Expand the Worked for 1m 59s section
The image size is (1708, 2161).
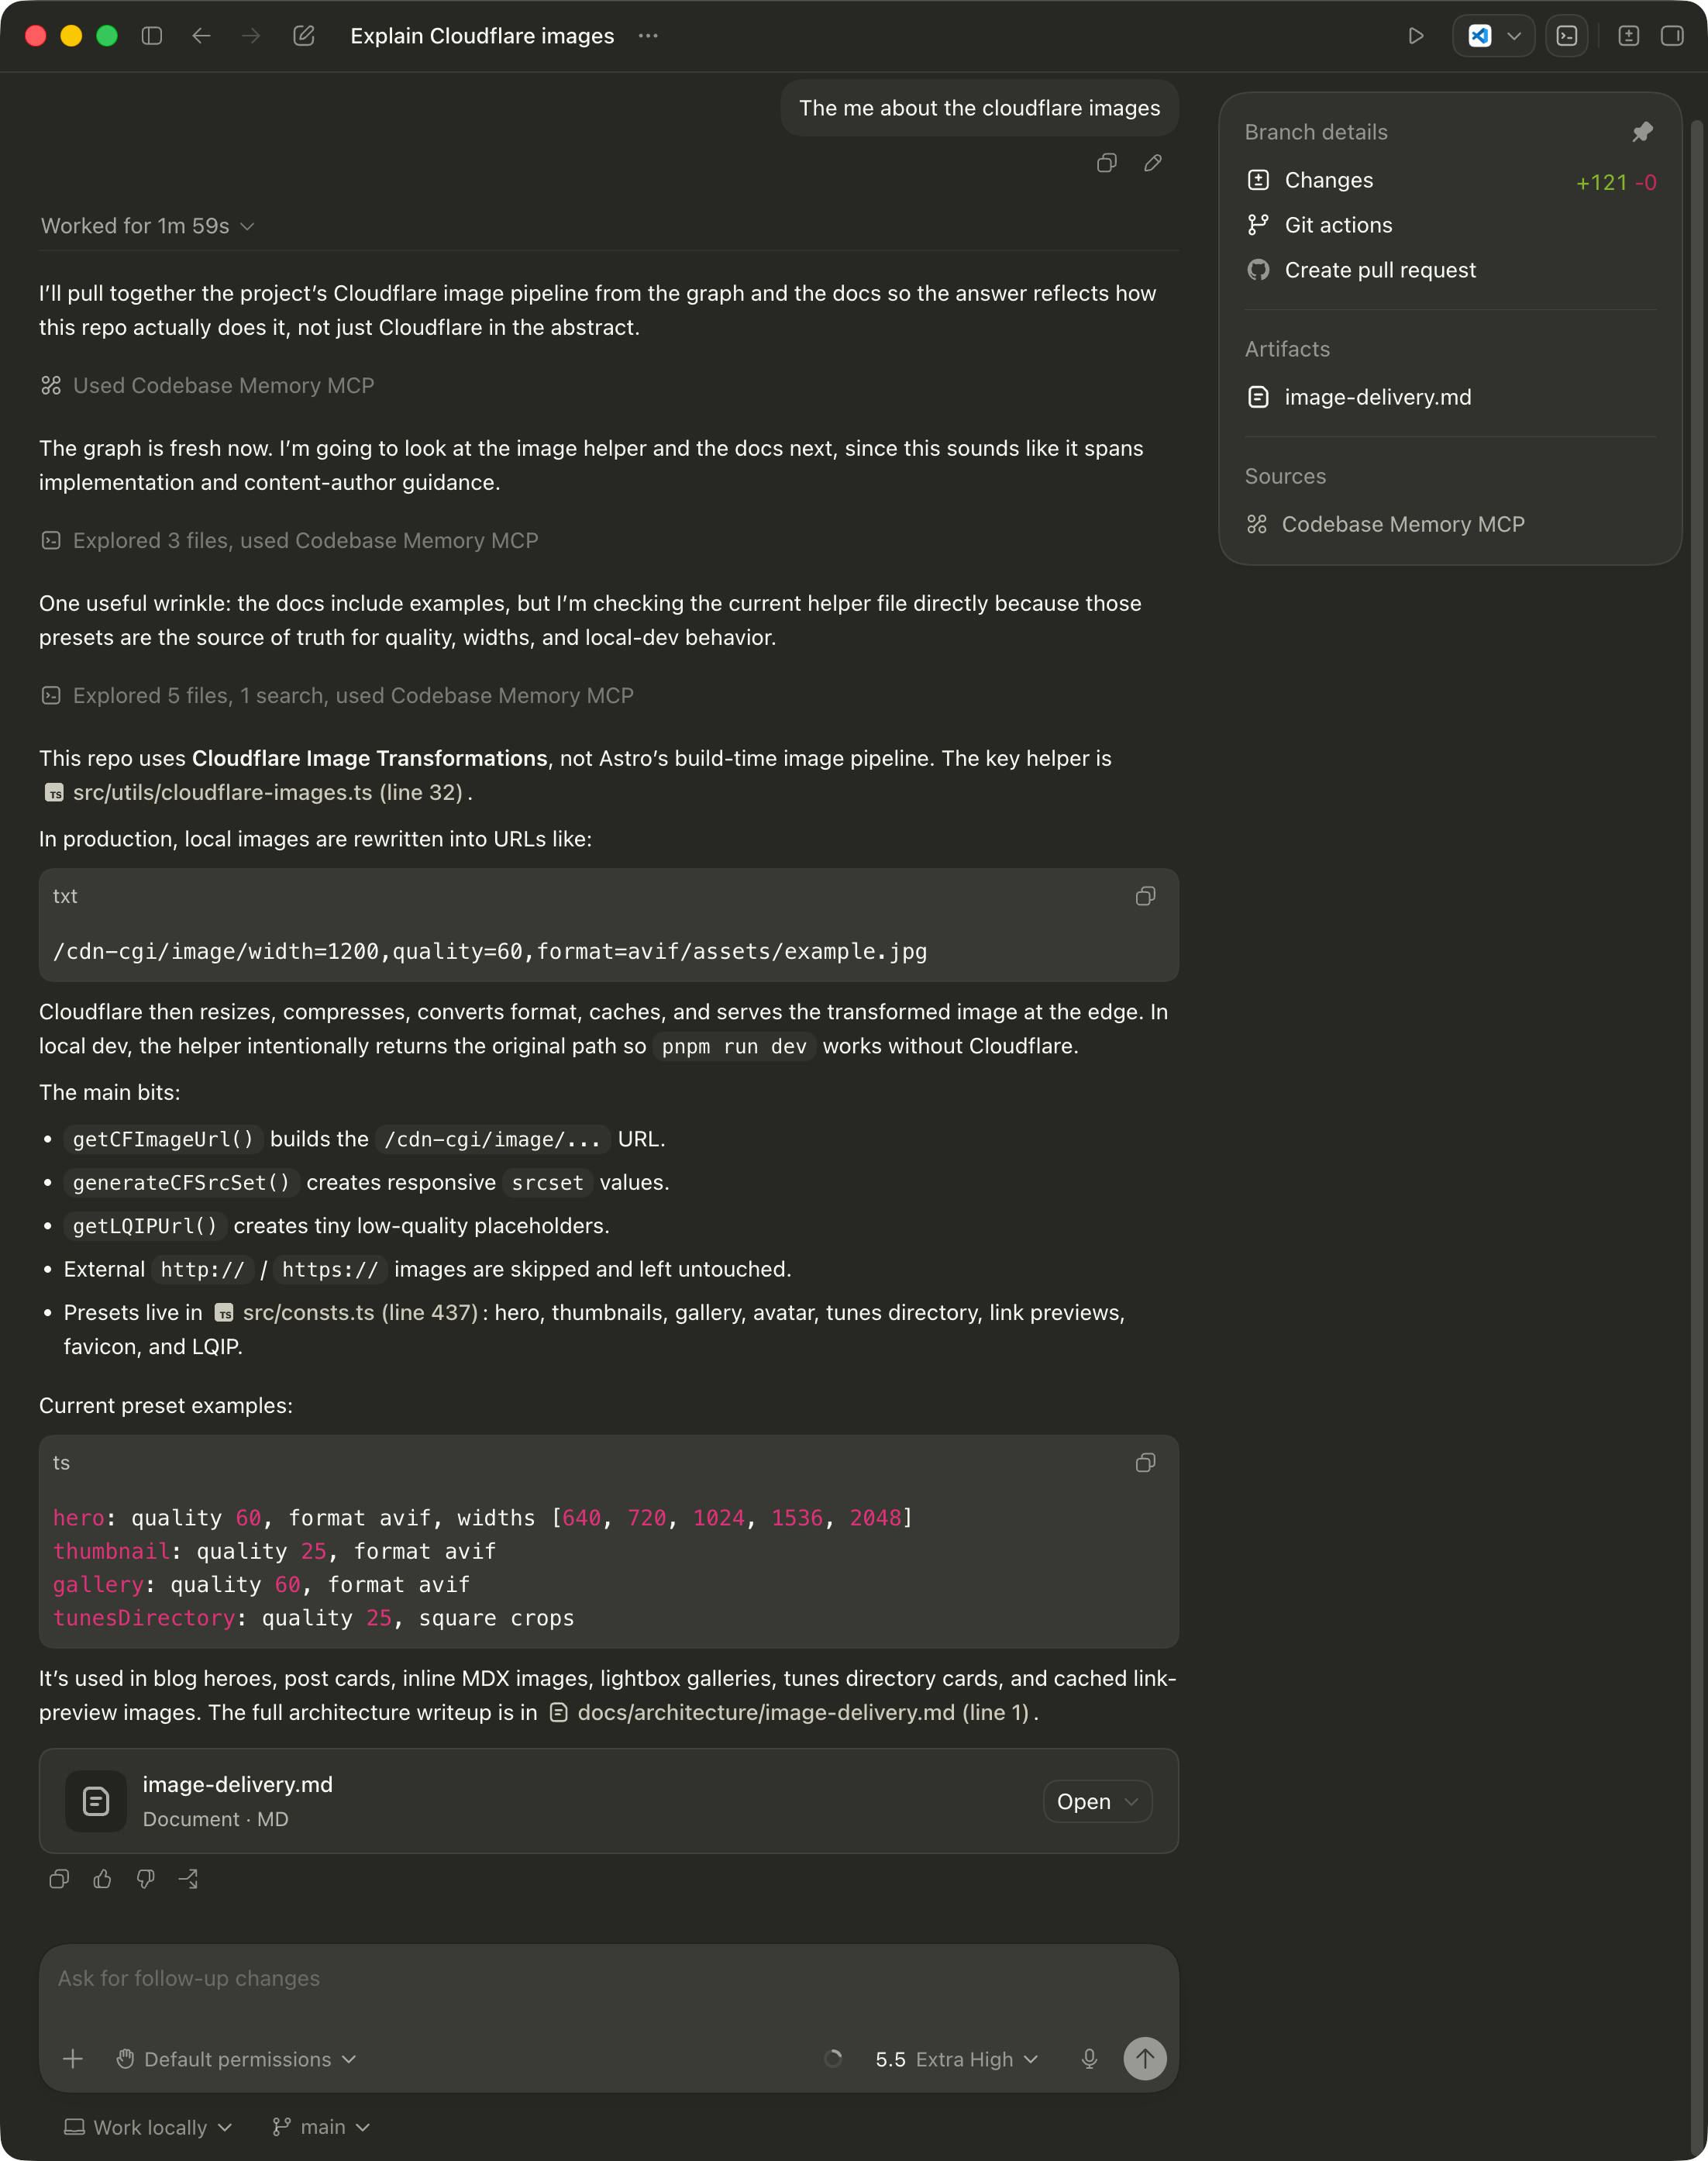coord(148,226)
